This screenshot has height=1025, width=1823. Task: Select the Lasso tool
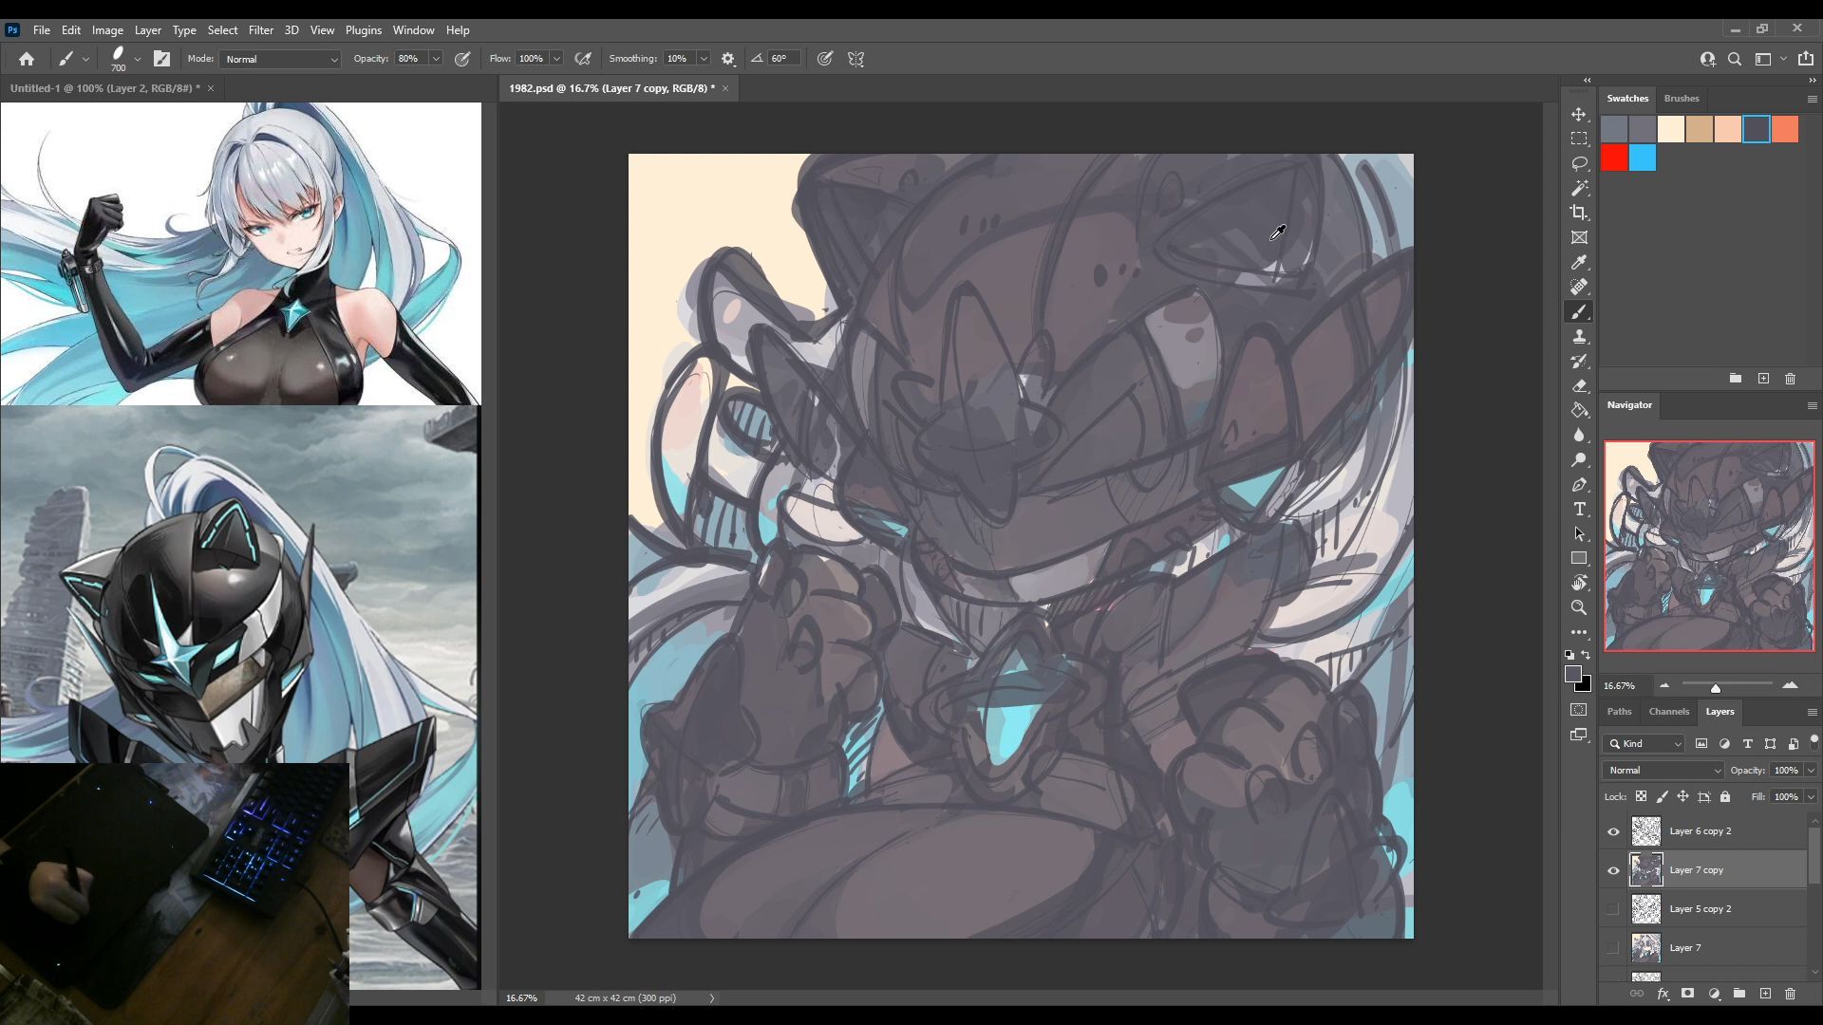click(1579, 163)
